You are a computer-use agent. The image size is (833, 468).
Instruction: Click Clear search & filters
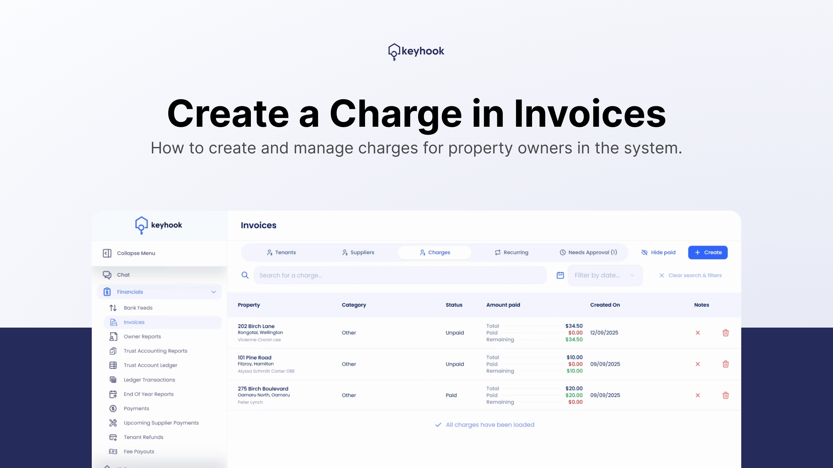[x=690, y=275]
